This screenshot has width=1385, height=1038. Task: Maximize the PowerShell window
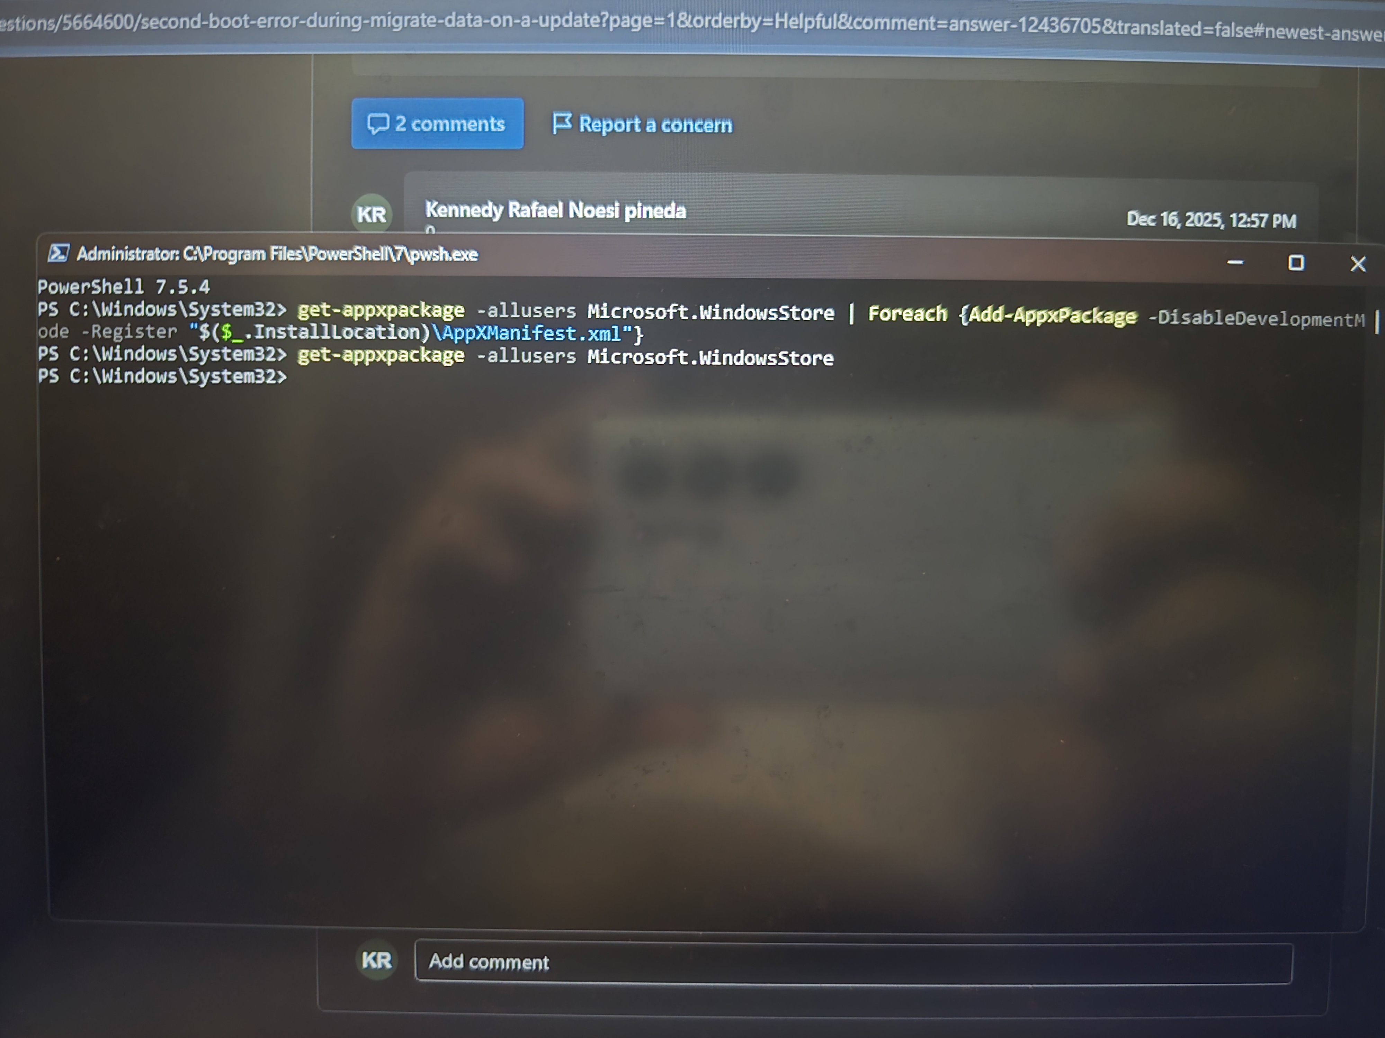pyautogui.click(x=1296, y=263)
